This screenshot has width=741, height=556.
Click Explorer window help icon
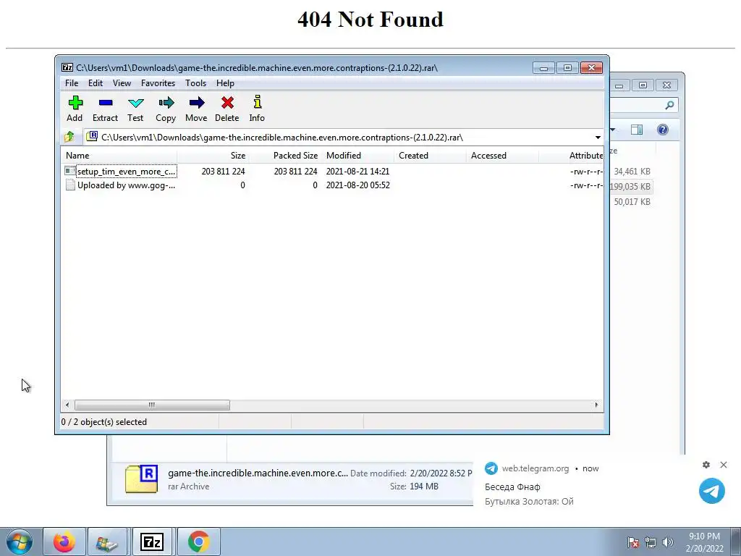point(663,130)
